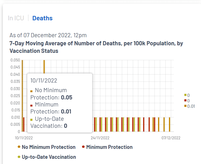The width and height of the screenshot is (201, 164).
Task: Click red square in right-side value legend
Action: 185,100
